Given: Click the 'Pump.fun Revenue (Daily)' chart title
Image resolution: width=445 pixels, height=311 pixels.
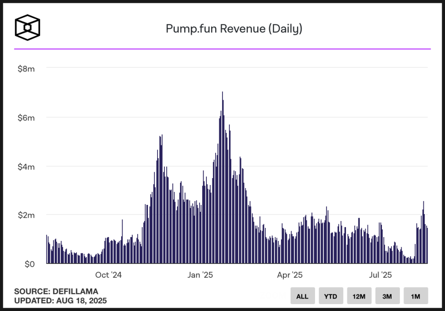Looking at the screenshot, I should click(x=234, y=29).
